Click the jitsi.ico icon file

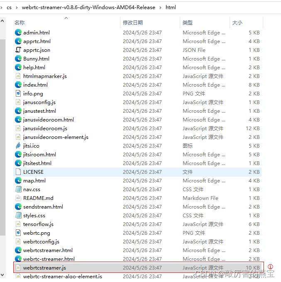18,146
